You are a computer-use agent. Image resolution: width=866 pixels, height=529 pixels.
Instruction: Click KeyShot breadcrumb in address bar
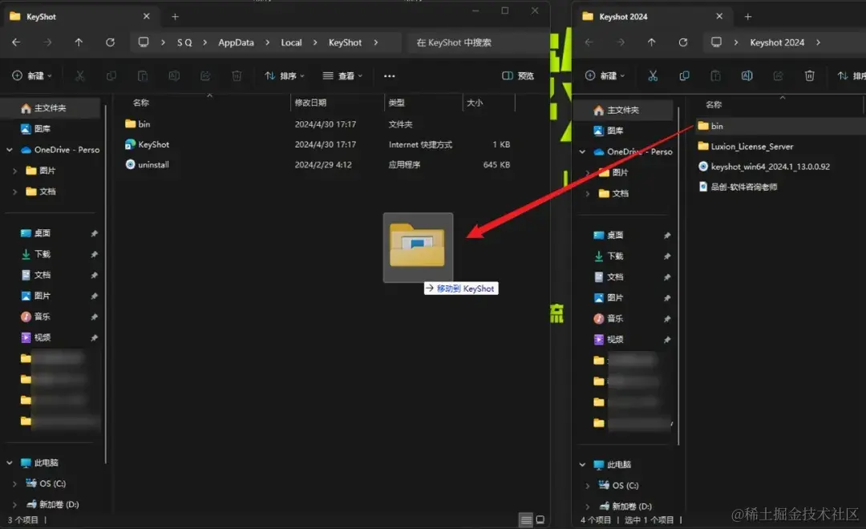click(x=345, y=42)
